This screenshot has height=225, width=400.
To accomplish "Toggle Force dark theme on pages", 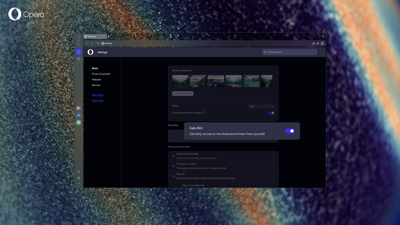I will [x=271, y=113].
